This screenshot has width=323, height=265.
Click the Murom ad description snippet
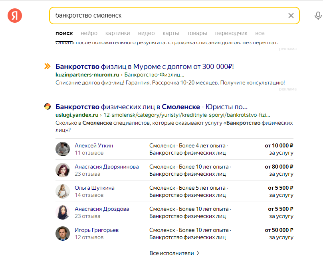pos(170,82)
